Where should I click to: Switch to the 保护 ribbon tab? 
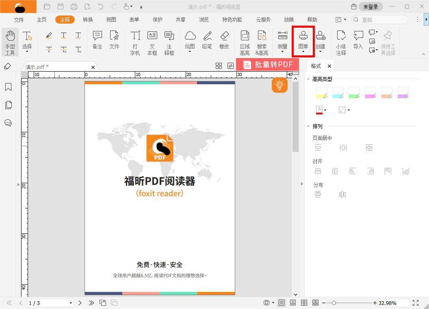[157, 19]
